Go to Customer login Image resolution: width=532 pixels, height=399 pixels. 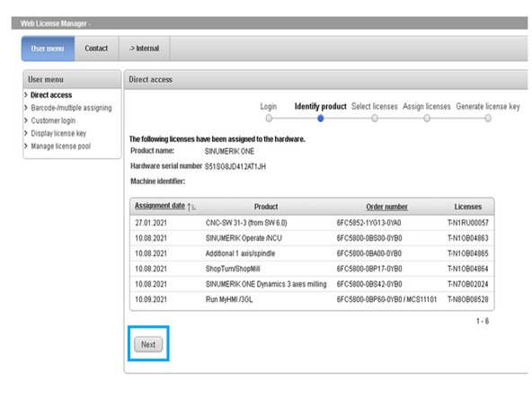pyautogui.click(x=53, y=120)
